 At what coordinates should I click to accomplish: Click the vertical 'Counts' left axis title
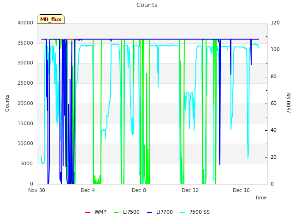[x=7, y=103]
